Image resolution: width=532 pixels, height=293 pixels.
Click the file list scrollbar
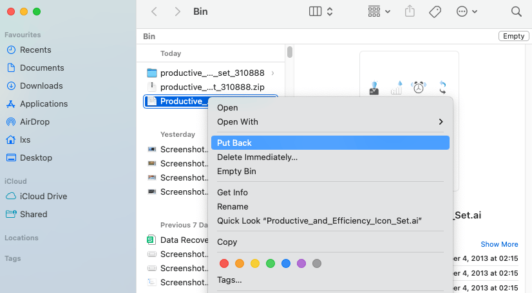(x=289, y=52)
